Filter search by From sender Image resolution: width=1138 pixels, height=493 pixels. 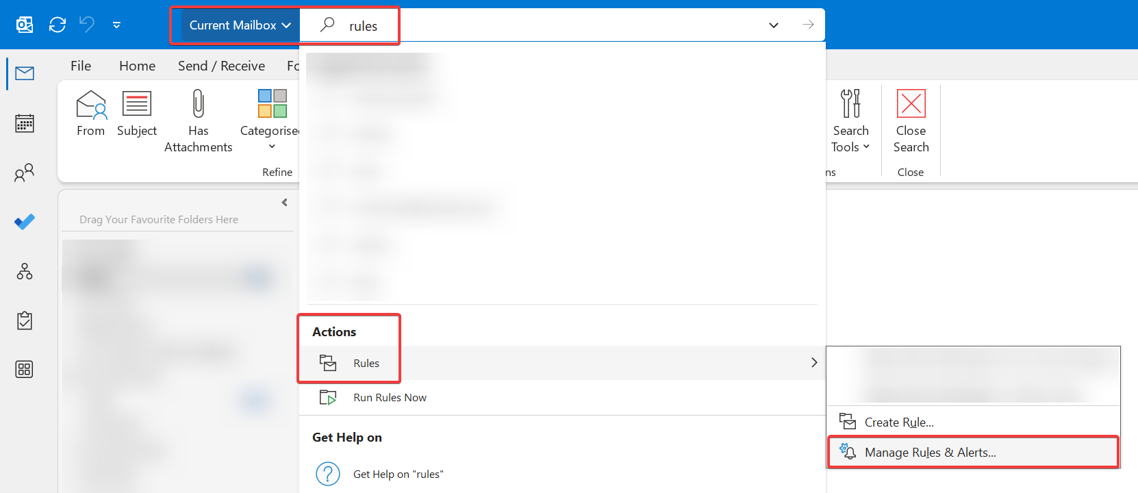pyautogui.click(x=90, y=114)
